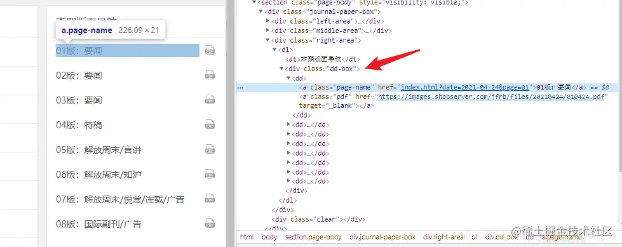Open the PDF icon beside 07版:解放周末/悦赏/连载/广告
Viewport: 622px width, 247px height.
pyautogui.click(x=210, y=199)
